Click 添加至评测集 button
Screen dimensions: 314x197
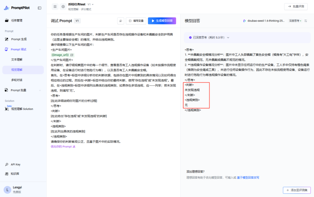click(x=297, y=190)
